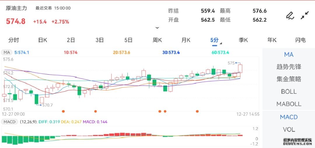The height and width of the screenshot is (148, 315).
Task: Click the MA 60:573.4 value
Action: (x=220, y=53)
